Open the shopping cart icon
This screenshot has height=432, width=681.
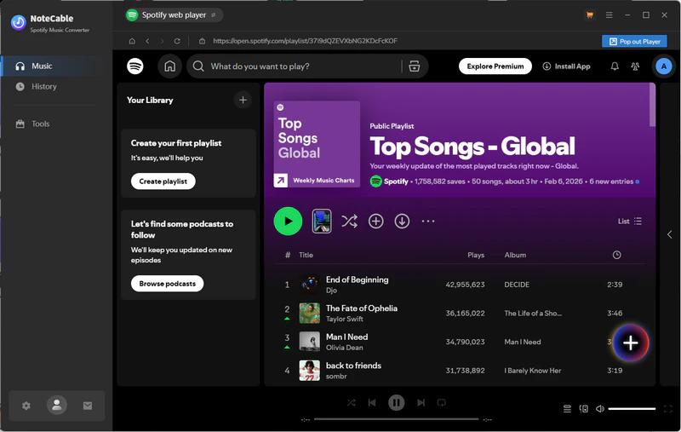pyautogui.click(x=589, y=15)
